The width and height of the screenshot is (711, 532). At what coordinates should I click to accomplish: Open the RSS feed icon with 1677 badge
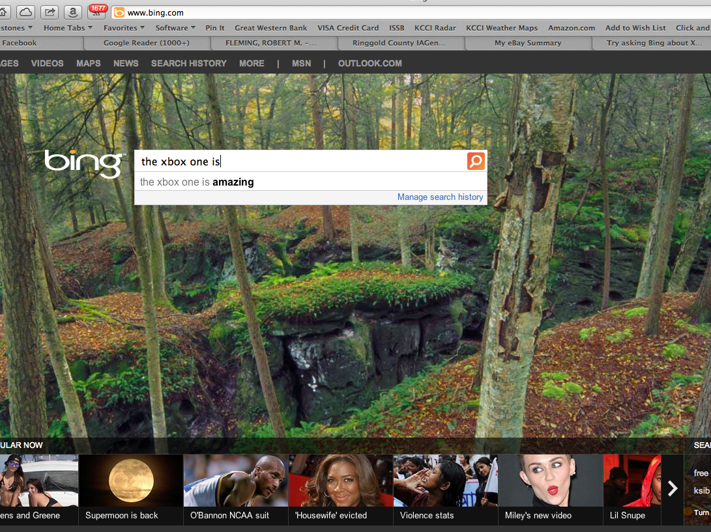(x=96, y=12)
